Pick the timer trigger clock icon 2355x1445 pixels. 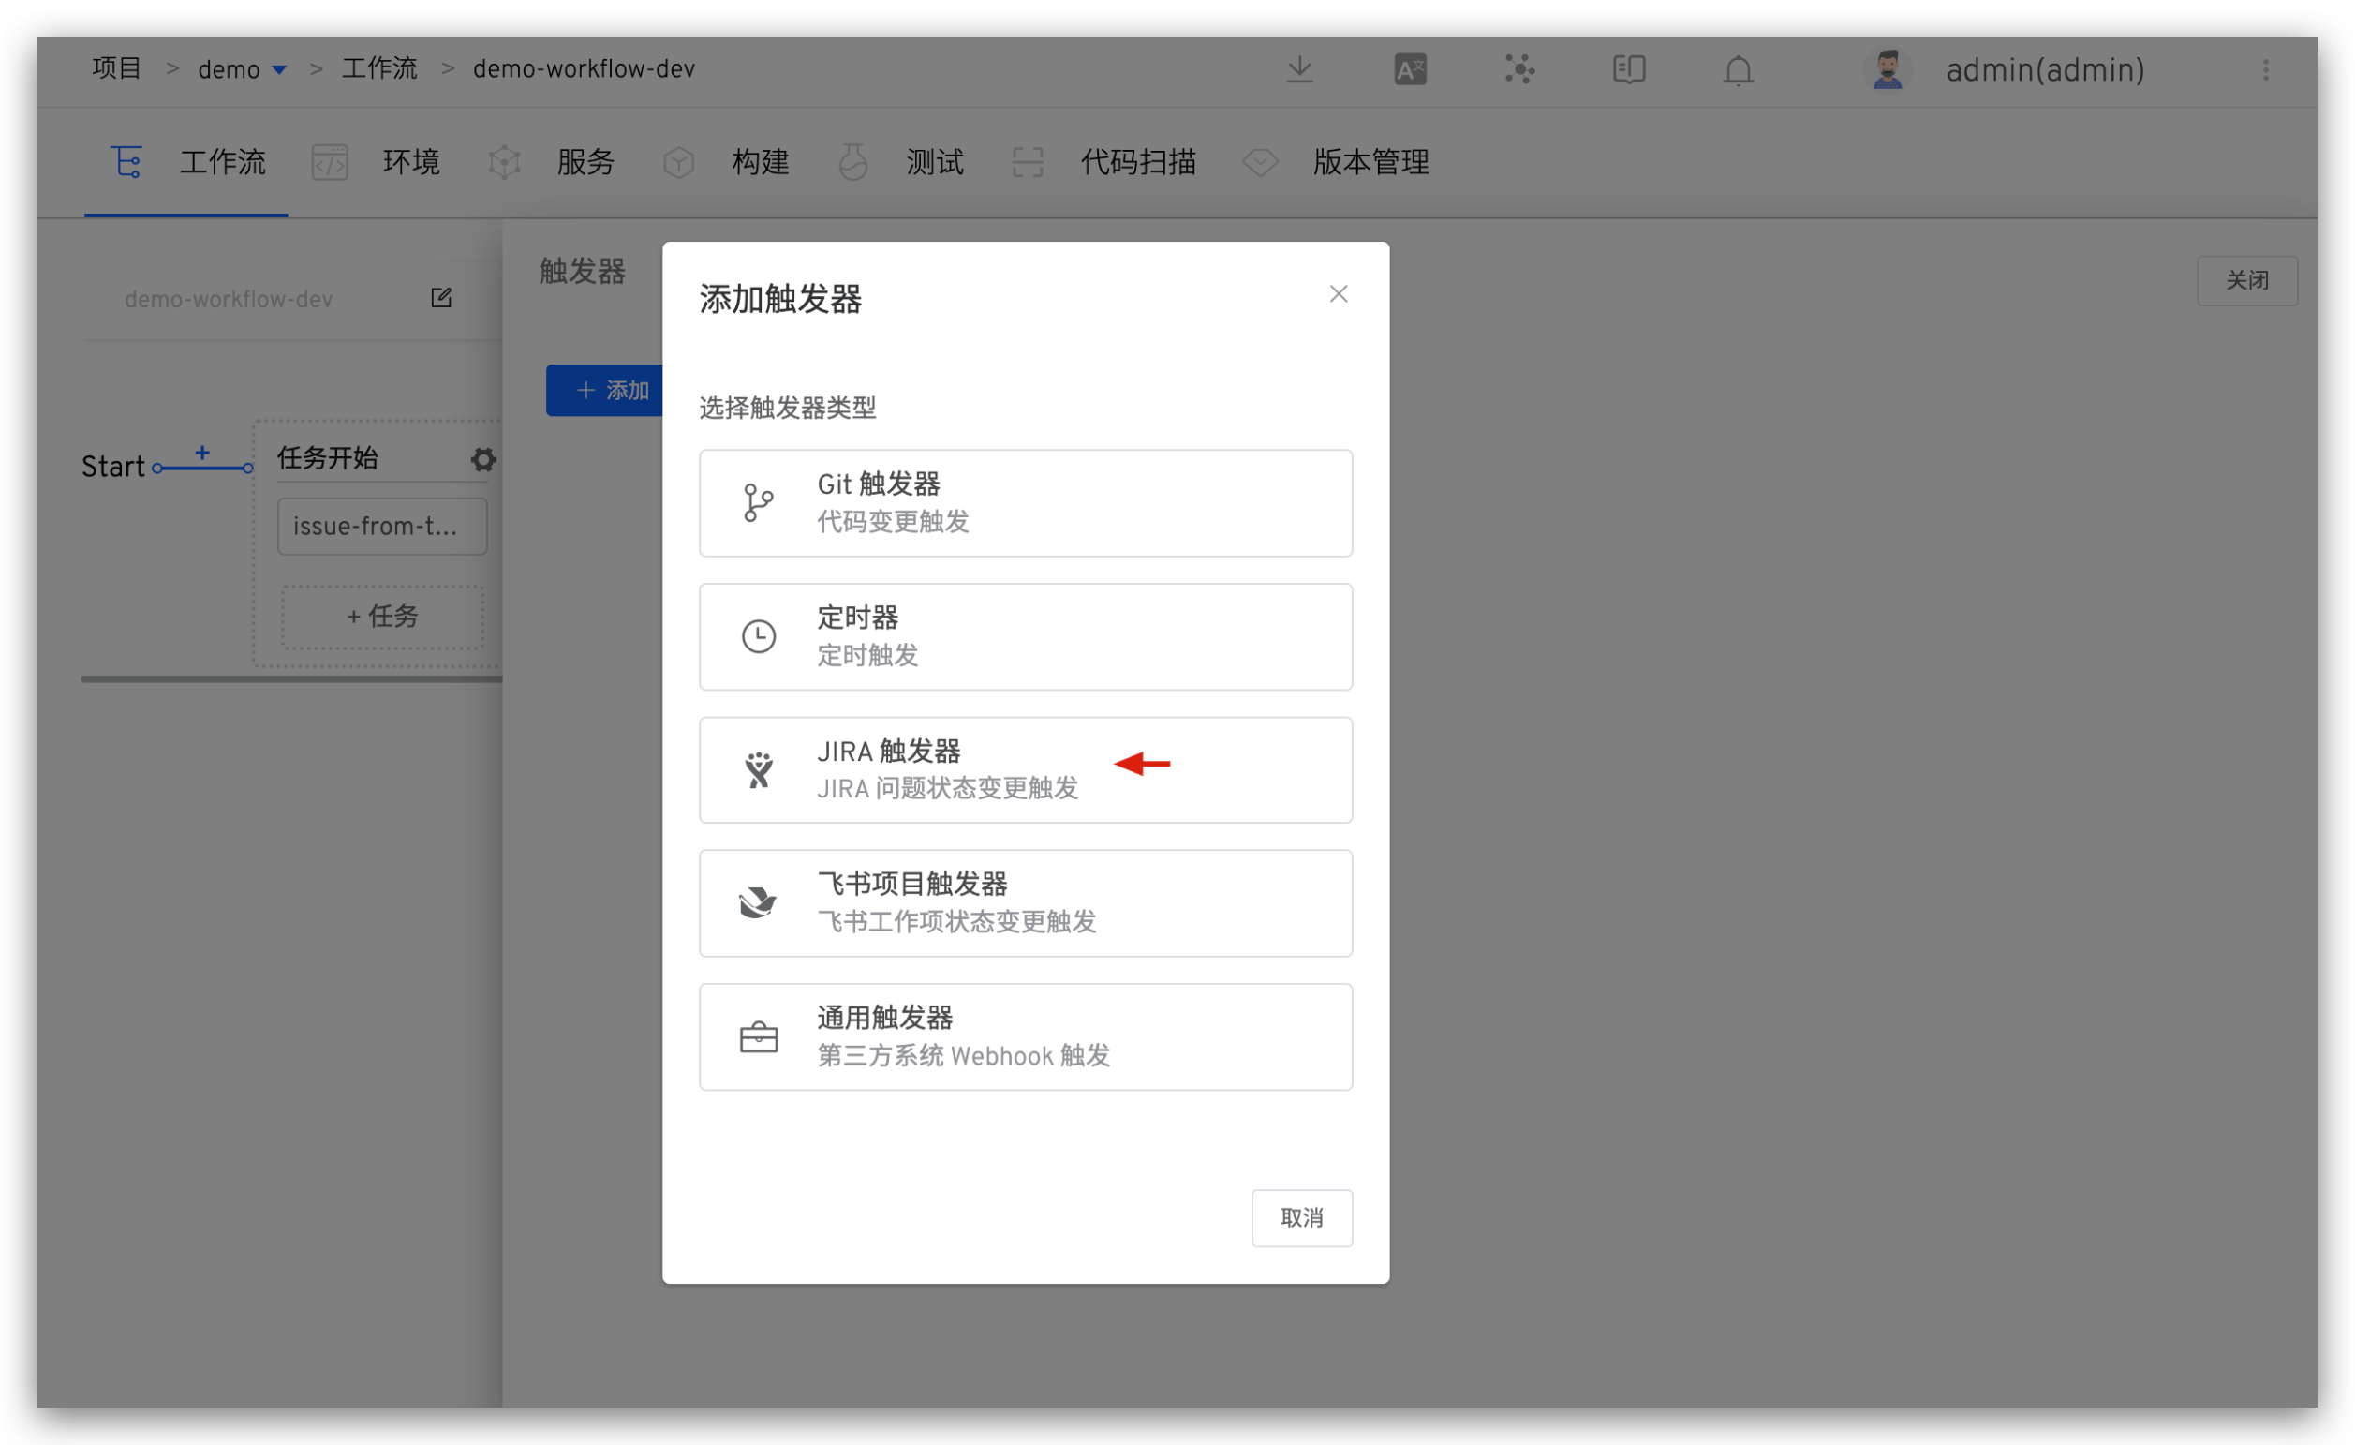(x=758, y=636)
